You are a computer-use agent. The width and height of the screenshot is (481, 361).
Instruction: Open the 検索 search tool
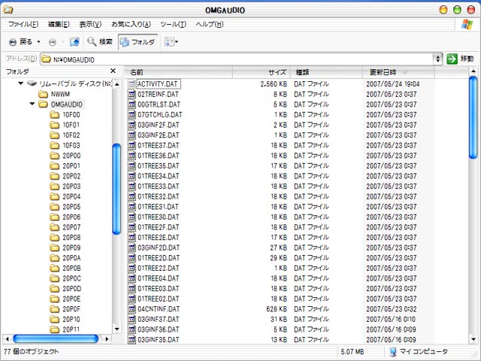pyautogui.click(x=100, y=42)
